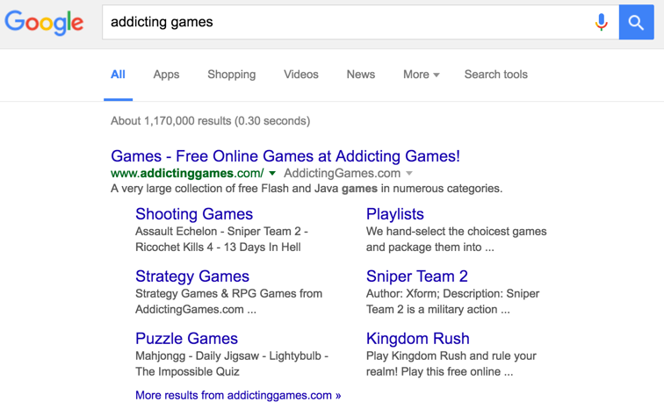Image resolution: width=664 pixels, height=409 pixels.
Task: Open the Shooting Games sitelink
Action: click(x=193, y=214)
